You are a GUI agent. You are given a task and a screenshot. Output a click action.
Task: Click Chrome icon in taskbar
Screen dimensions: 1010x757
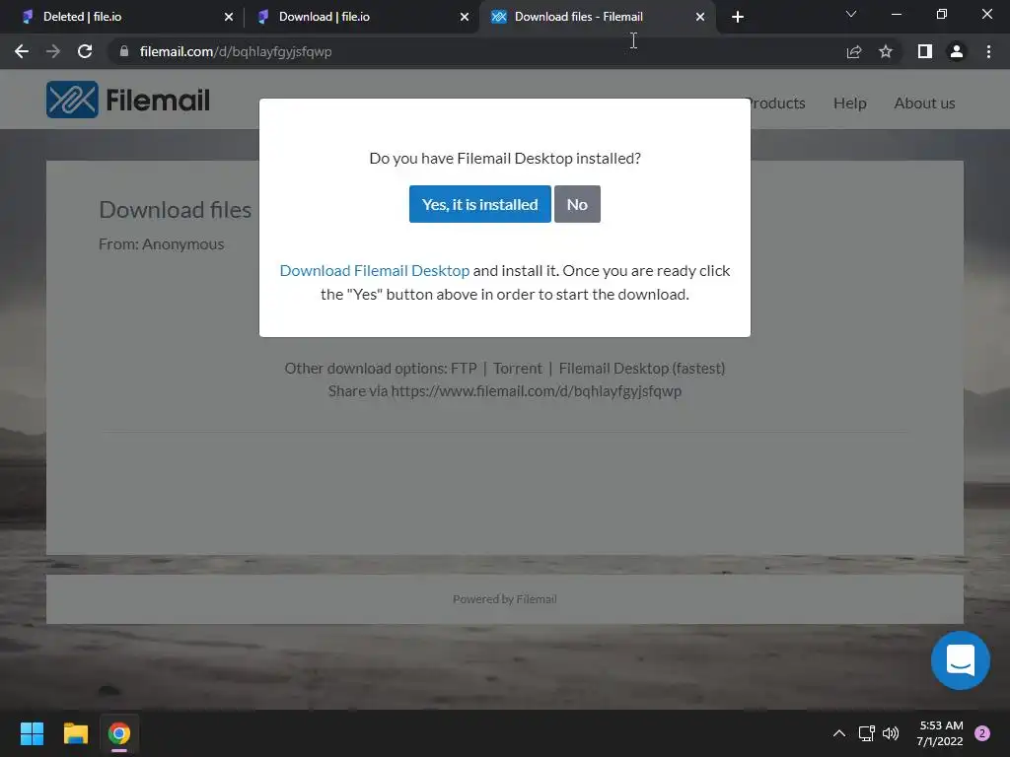pos(119,733)
